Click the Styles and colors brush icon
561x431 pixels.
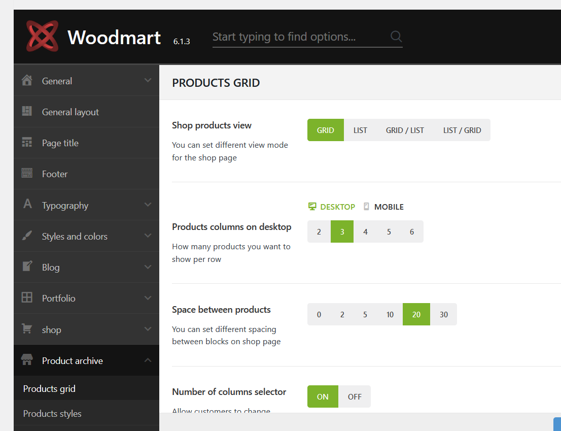27,236
